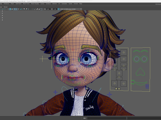
Task: Select the blue lines control in face panel
Action: coord(147,86)
